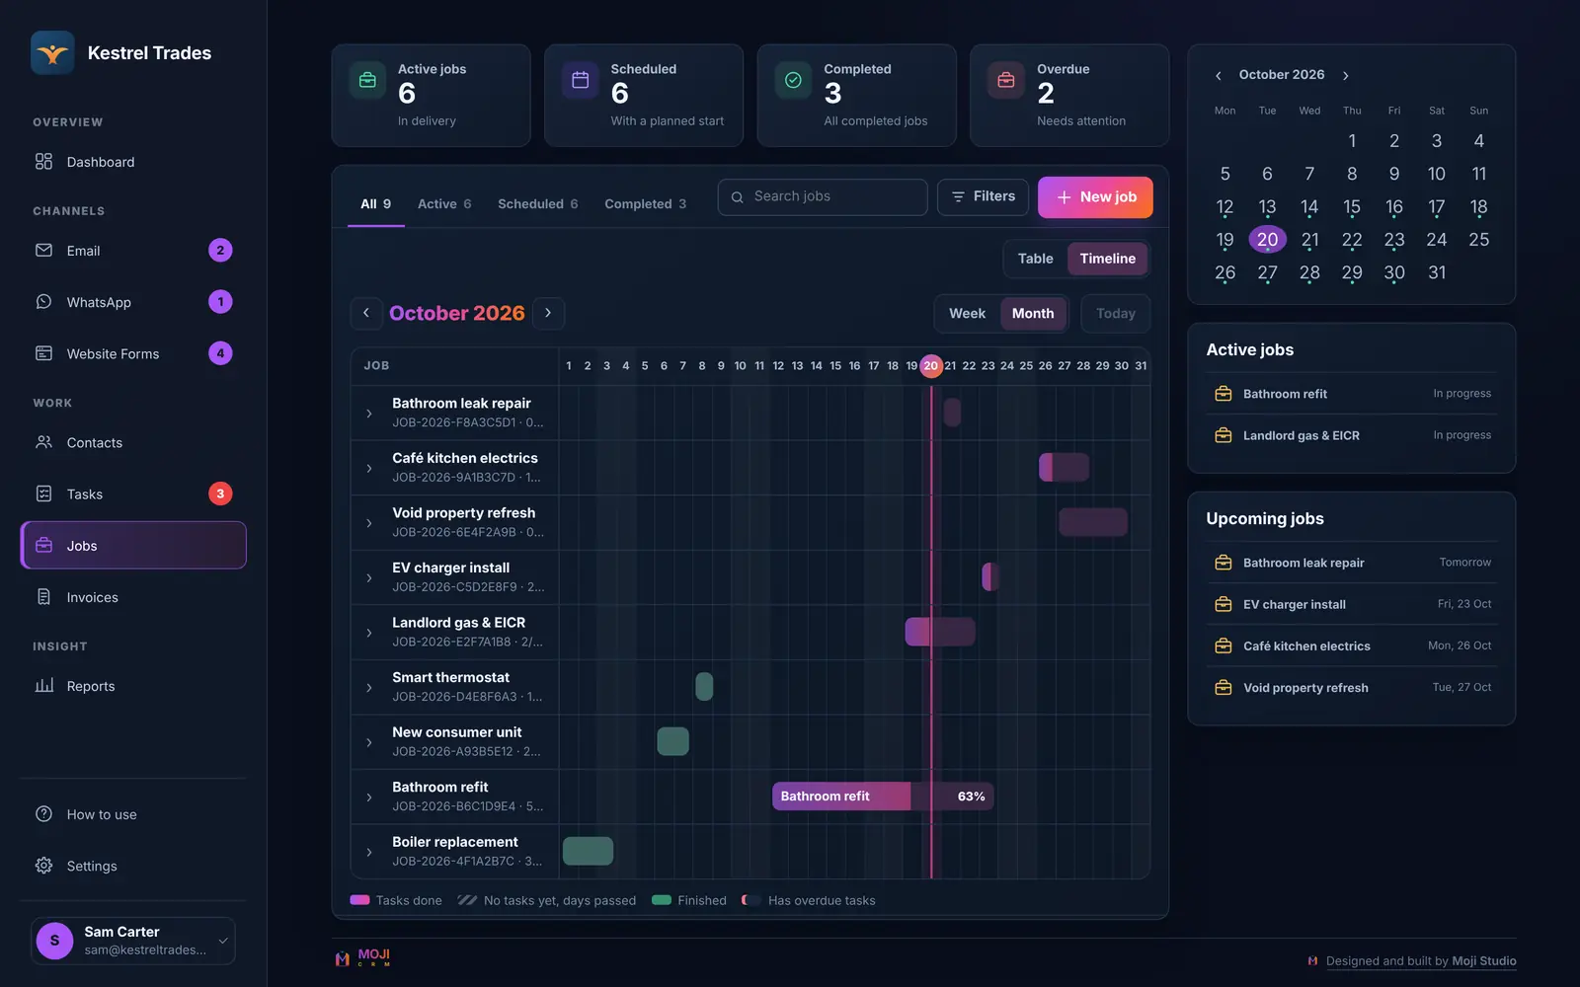The image size is (1580, 987).
Task: Select the Month range
Action: 1033,314
